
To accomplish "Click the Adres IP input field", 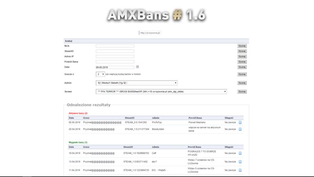I will click(115, 57).
